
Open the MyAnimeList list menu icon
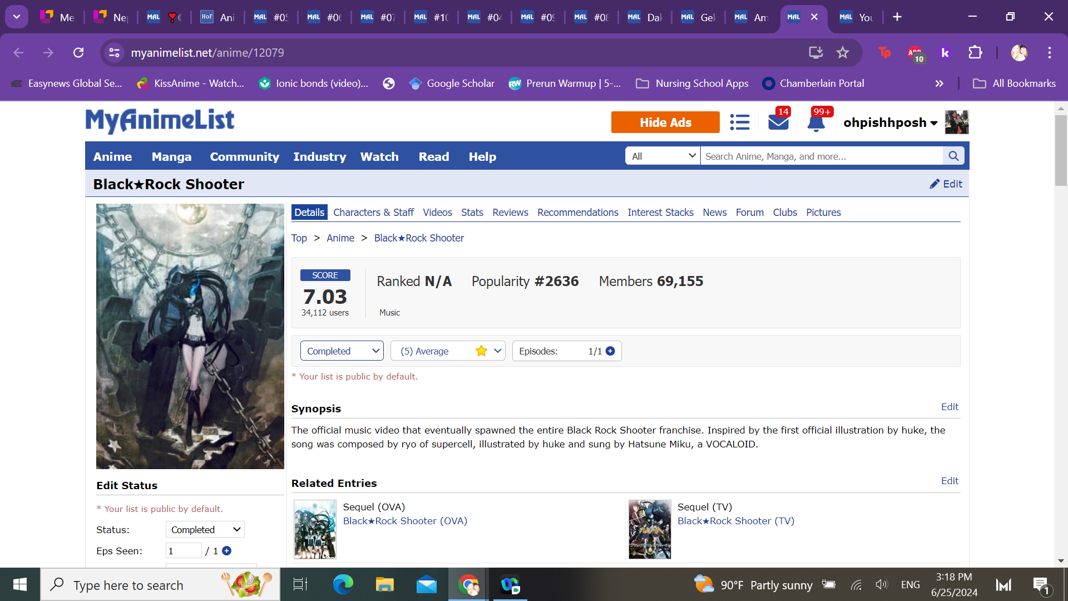click(x=739, y=122)
